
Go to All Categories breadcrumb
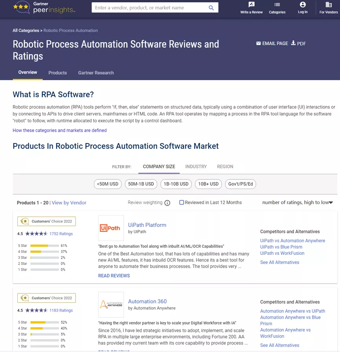[x=26, y=31]
